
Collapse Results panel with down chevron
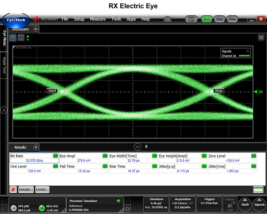pyautogui.click(x=137, y=147)
